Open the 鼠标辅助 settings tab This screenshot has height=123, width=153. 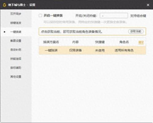point(16,68)
